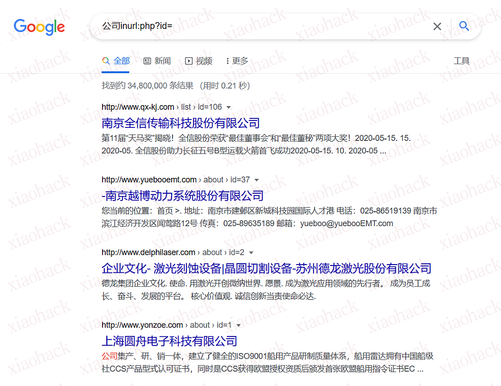Expand dropdown arrow next to yonzoe.com URL
This screenshot has width=501, height=386.
click(238, 325)
